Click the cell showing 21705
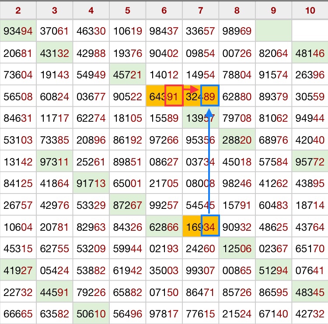The image size is (328, 324). click(x=164, y=183)
